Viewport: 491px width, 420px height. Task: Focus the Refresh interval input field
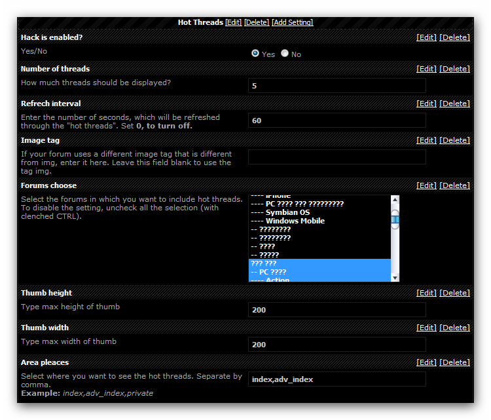tap(336, 121)
